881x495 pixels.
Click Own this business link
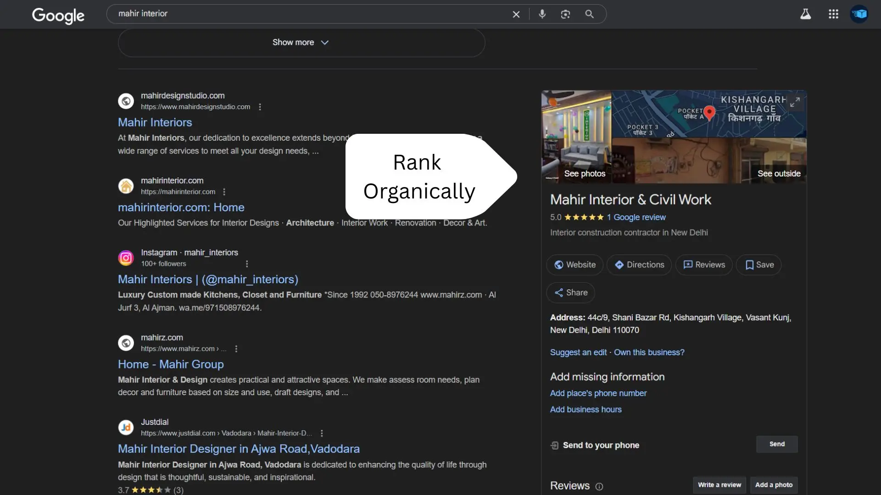pos(649,352)
